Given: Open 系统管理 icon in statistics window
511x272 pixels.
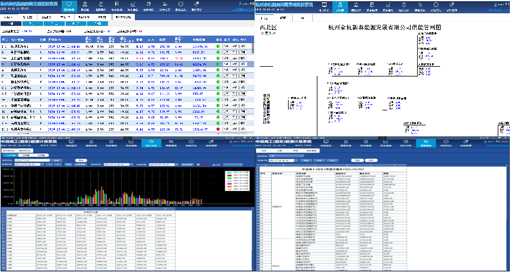Looking at the screenshot, I should (x=211, y=141).
